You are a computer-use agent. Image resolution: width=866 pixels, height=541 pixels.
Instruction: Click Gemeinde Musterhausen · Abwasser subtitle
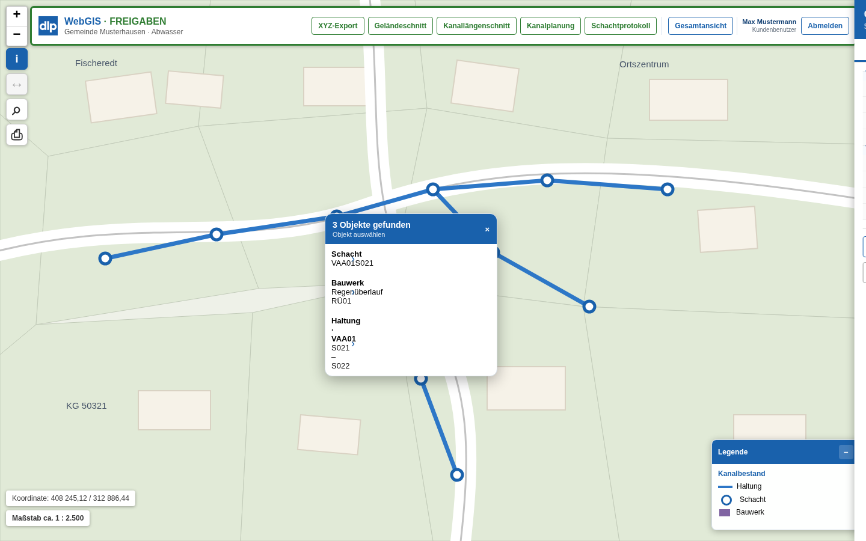[x=124, y=32]
